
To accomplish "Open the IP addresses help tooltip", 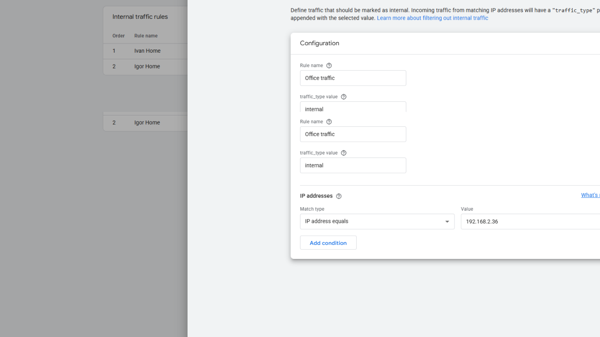I will pyautogui.click(x=338, y=196).
